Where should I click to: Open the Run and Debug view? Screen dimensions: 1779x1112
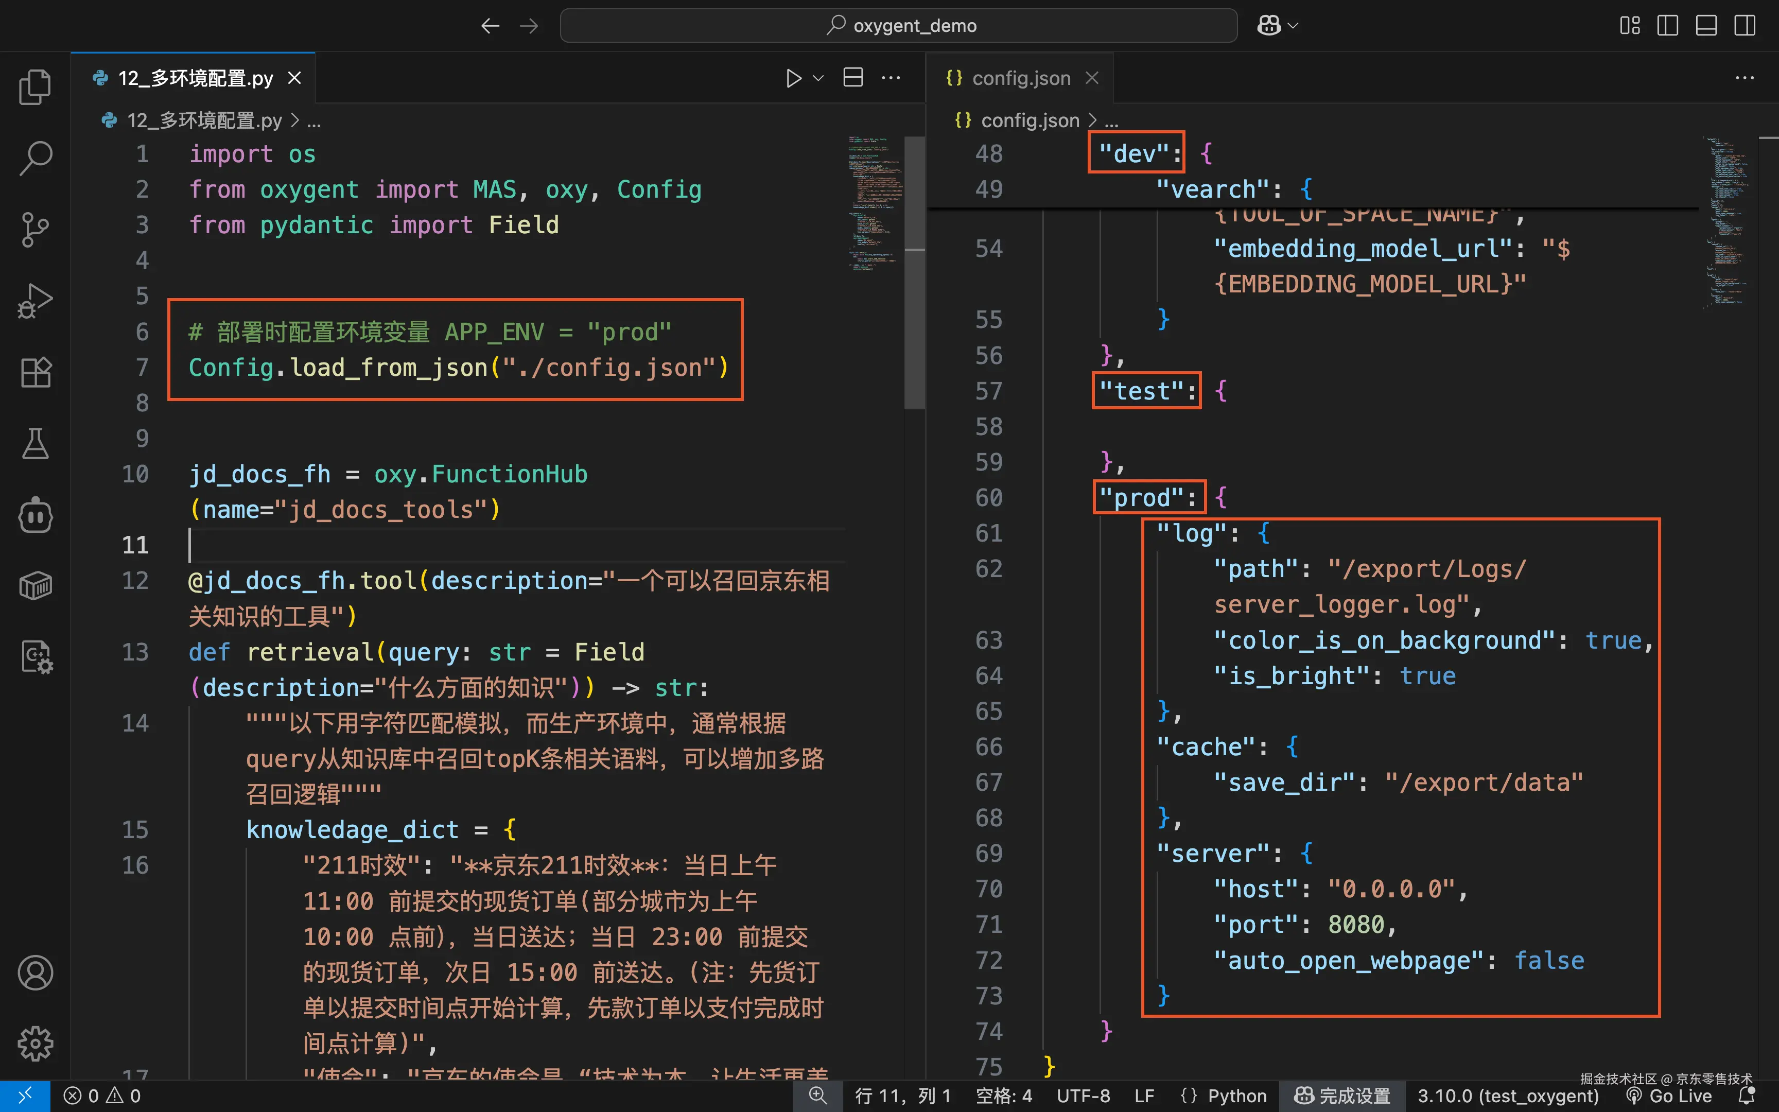(34, 301)
